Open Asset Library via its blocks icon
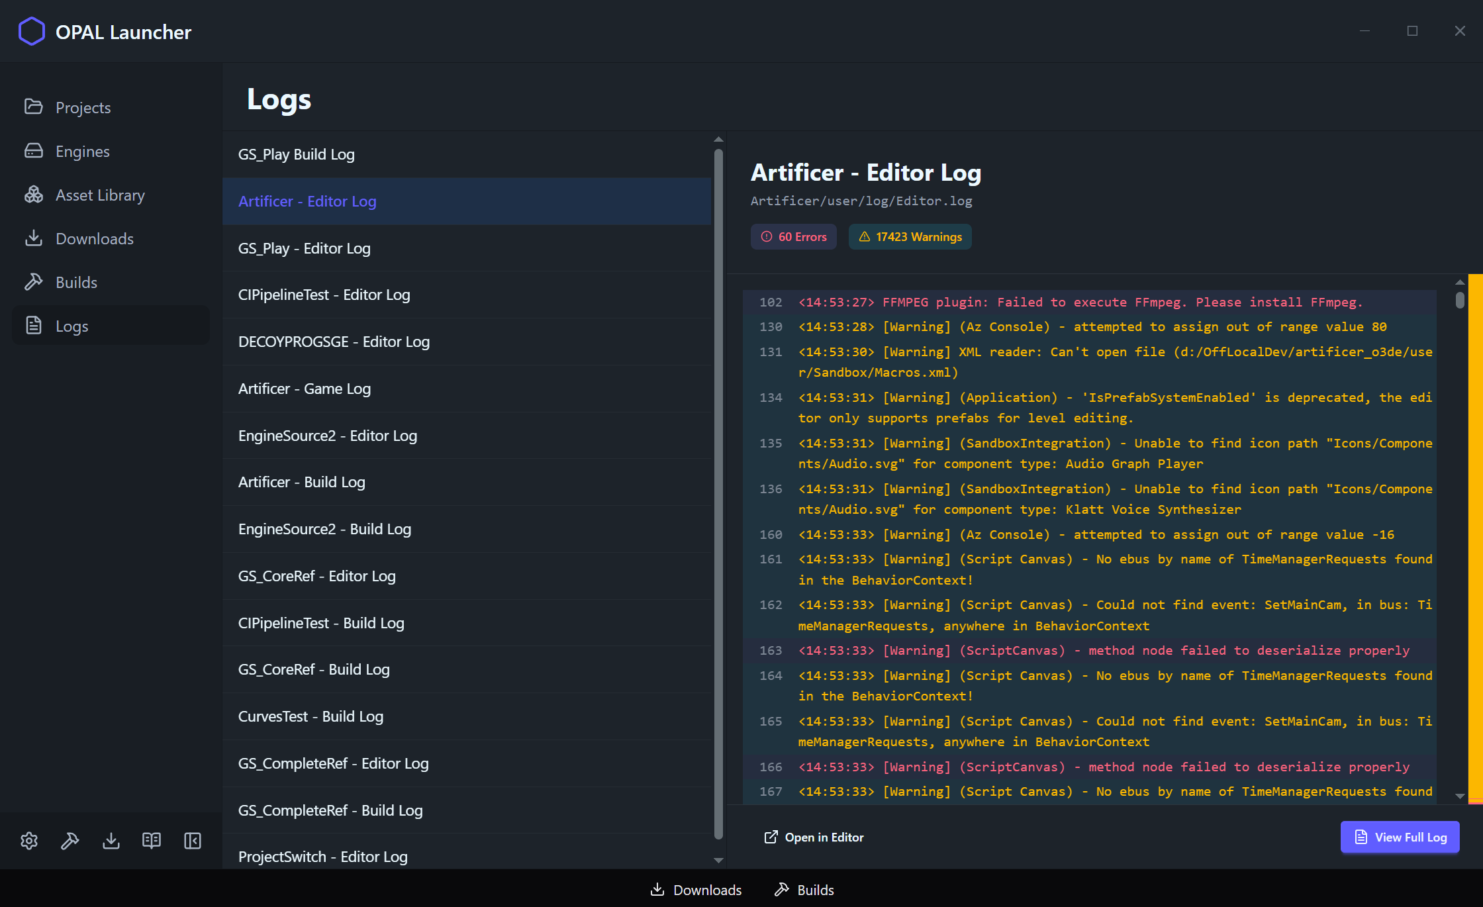 tap(33, 195)
